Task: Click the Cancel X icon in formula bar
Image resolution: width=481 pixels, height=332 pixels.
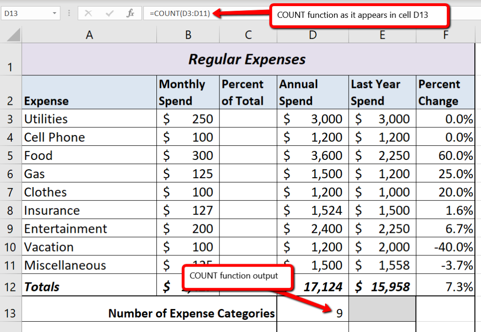Action: pos(88,13)
